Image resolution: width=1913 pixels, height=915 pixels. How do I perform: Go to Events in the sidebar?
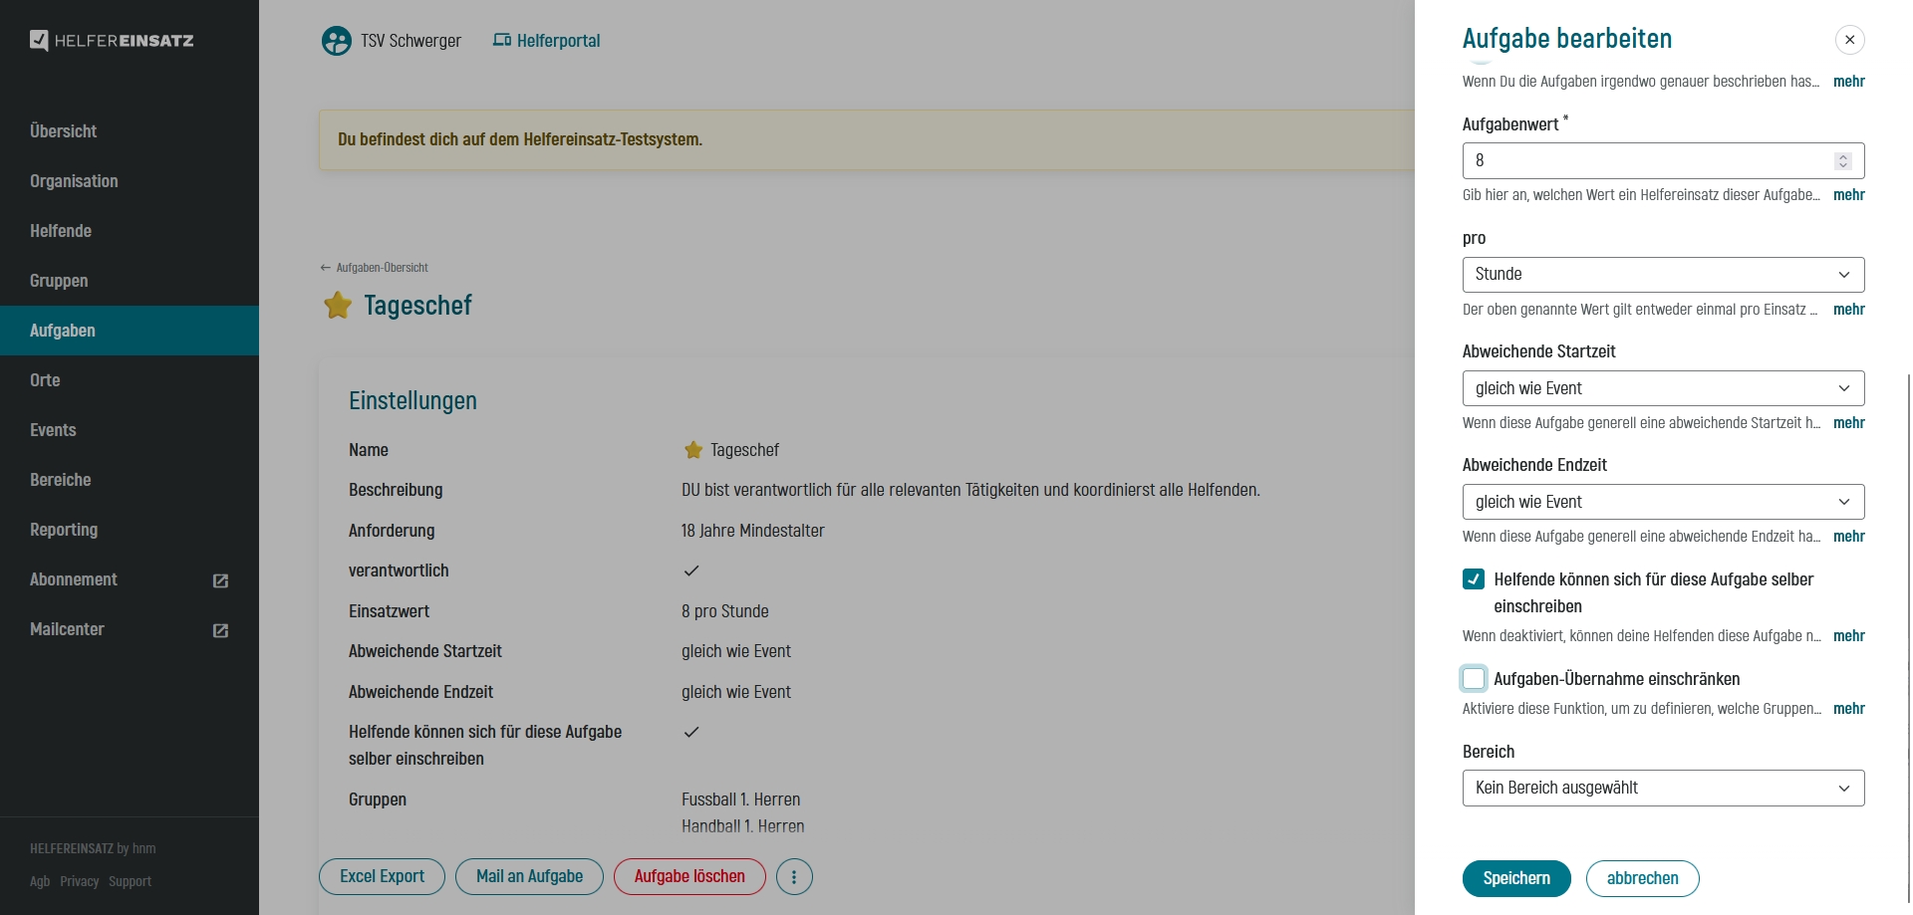(53, 430)
